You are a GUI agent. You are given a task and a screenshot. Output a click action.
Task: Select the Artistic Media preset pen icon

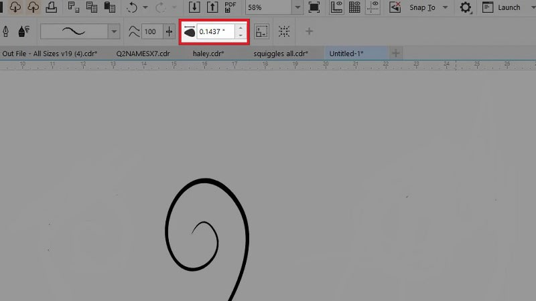(6, 31)
